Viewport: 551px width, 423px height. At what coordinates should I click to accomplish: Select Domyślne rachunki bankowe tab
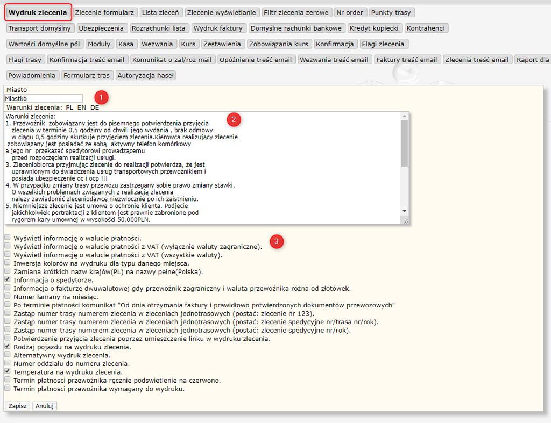pos(296,28)
